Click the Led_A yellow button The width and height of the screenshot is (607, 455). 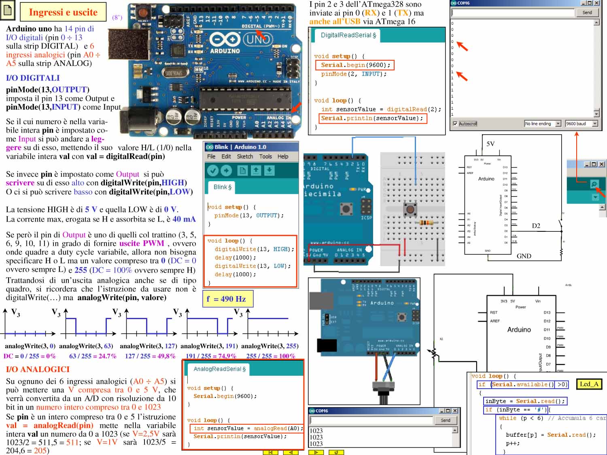click(589, 384)
